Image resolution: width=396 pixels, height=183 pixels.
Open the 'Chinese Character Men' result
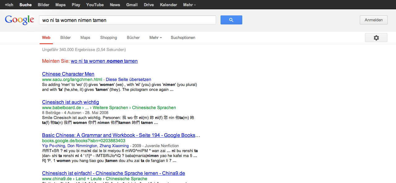(68, 74)
